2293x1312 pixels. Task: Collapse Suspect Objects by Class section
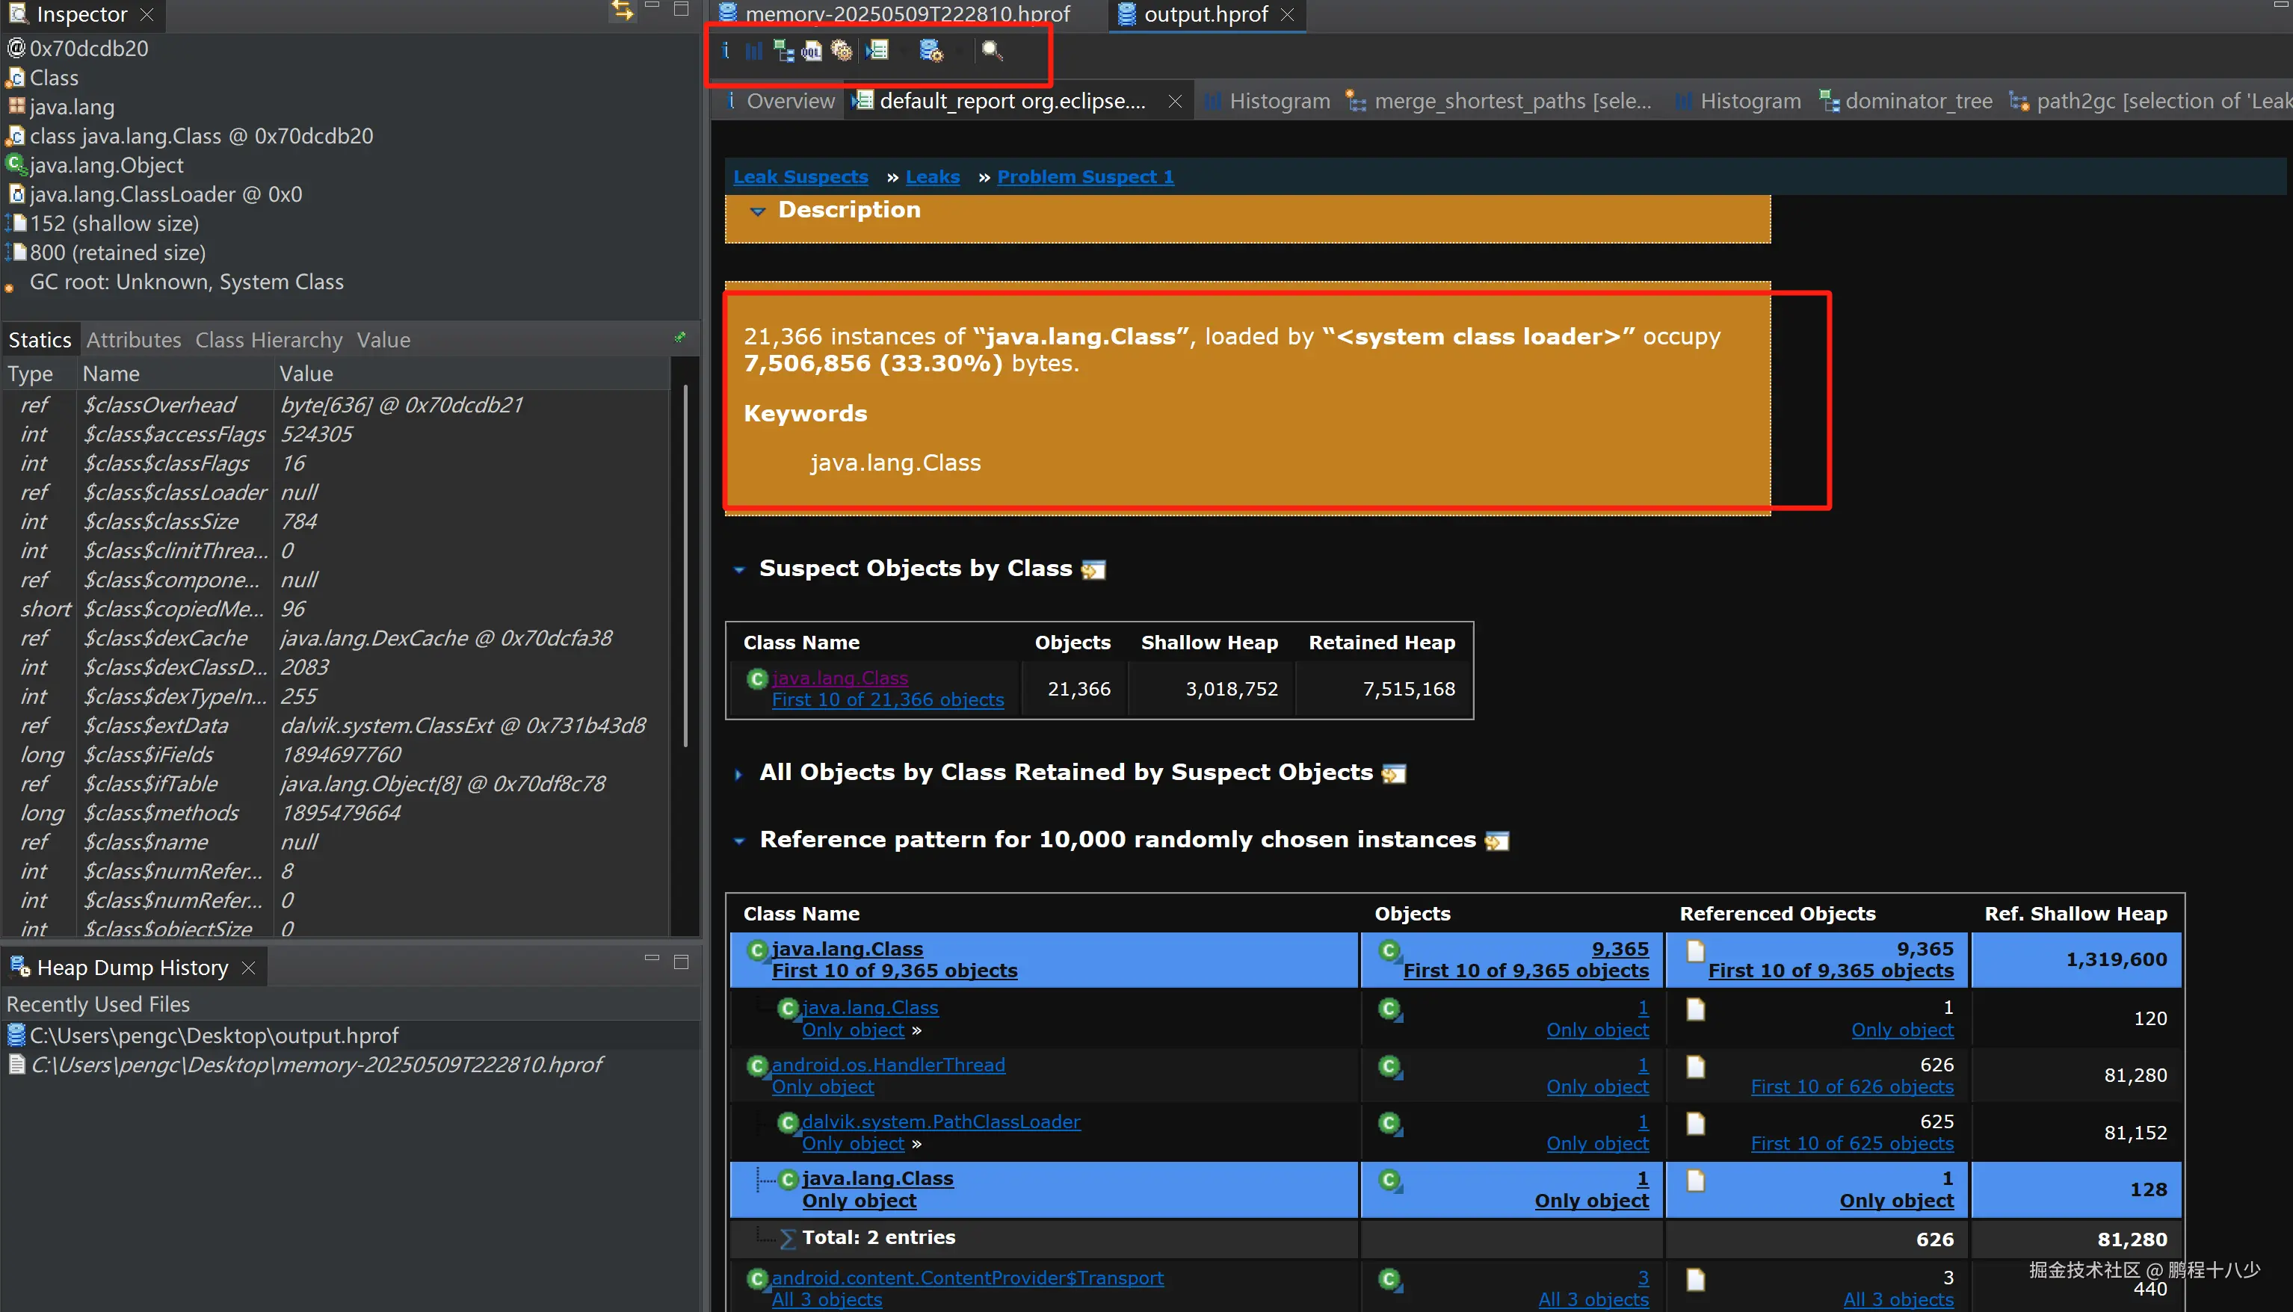[739, 569]
